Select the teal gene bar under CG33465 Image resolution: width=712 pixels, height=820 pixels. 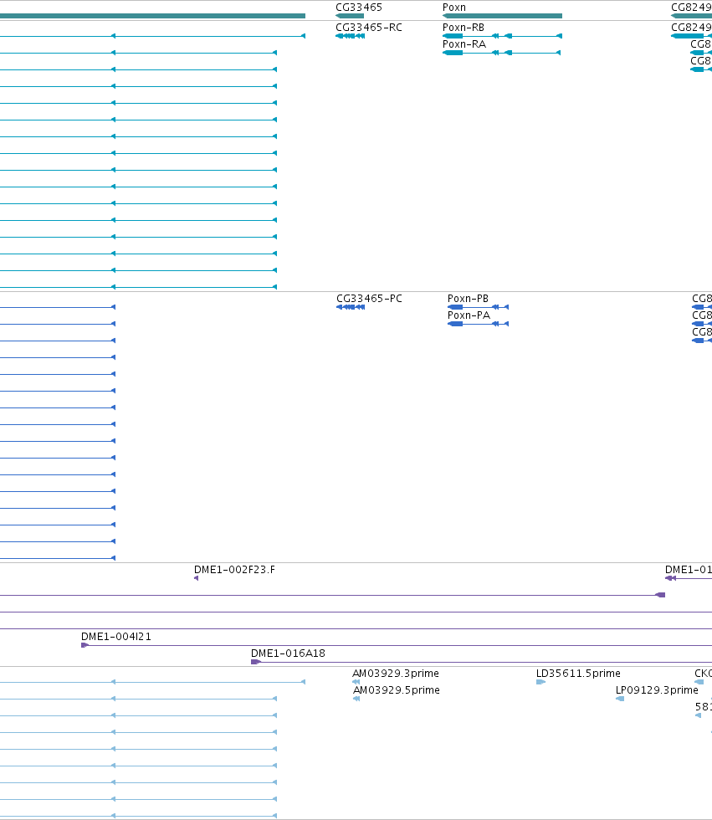[350, 16]
